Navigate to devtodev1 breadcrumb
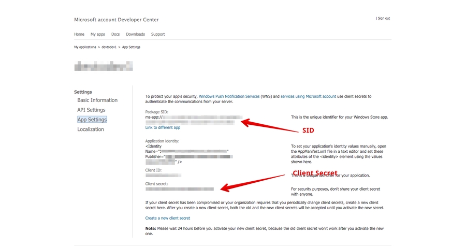 click(x=109, y=47)
